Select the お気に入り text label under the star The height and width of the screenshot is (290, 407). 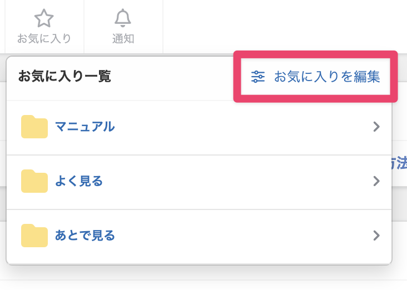44,39
